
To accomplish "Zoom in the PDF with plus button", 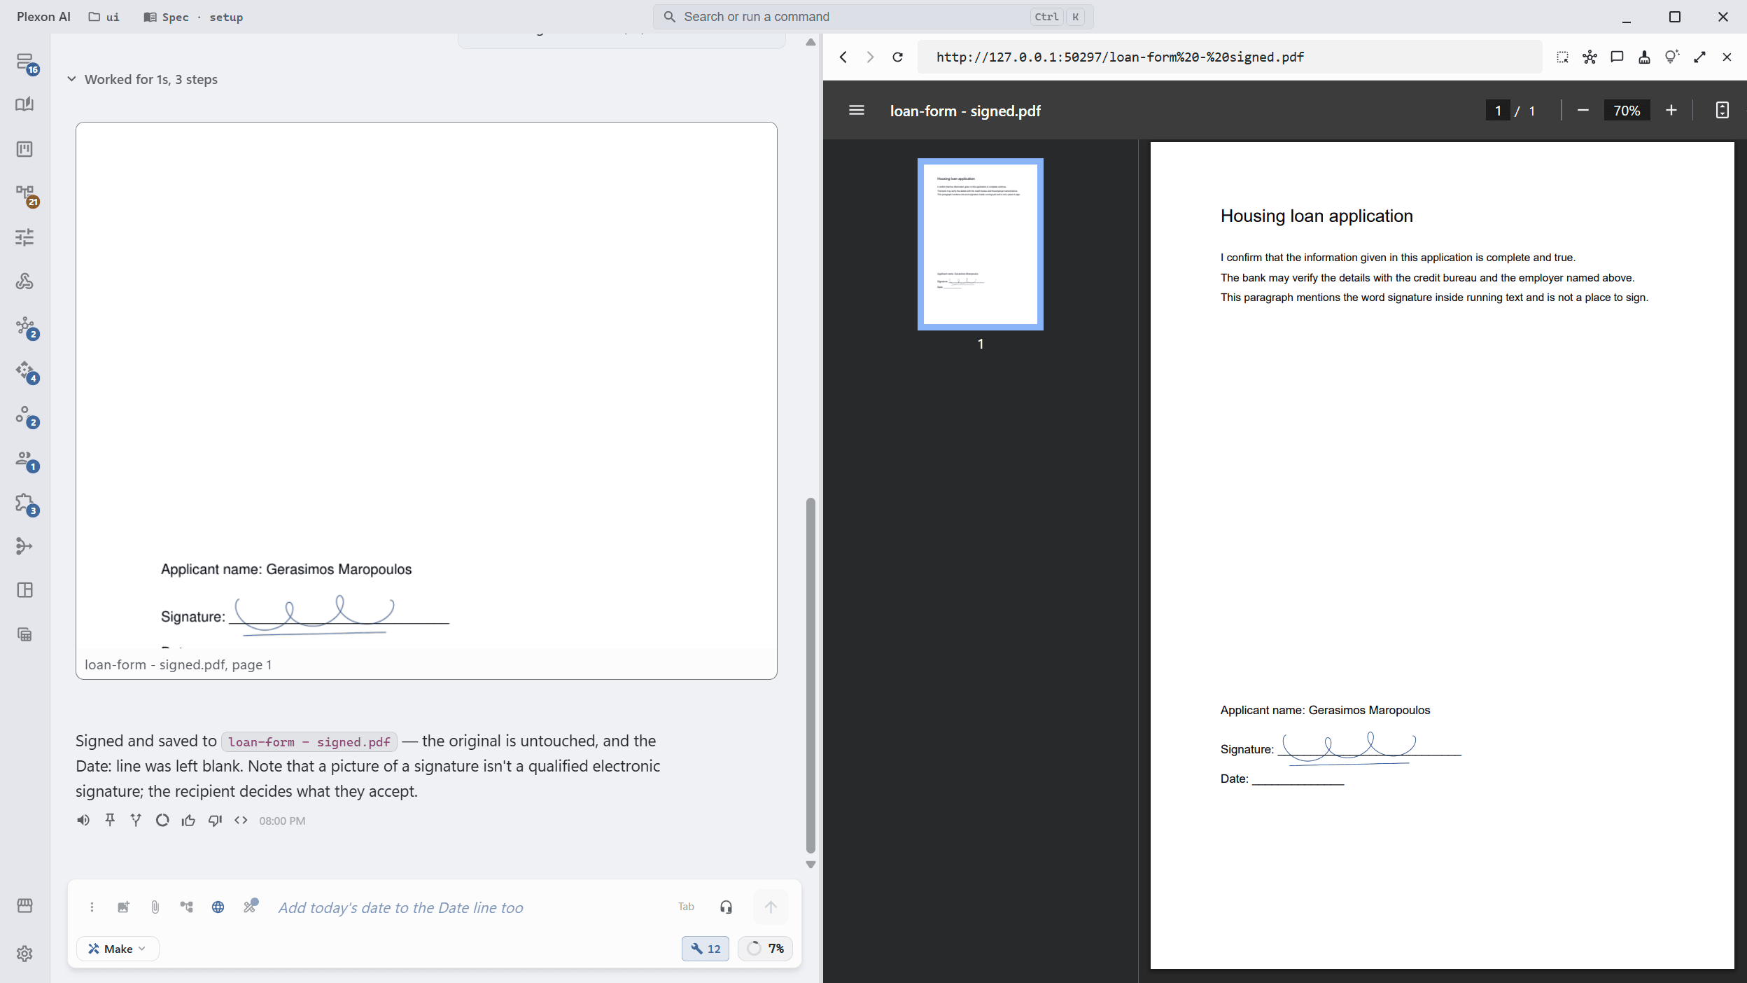I will pyautogui.click(x=1671, y=110).
